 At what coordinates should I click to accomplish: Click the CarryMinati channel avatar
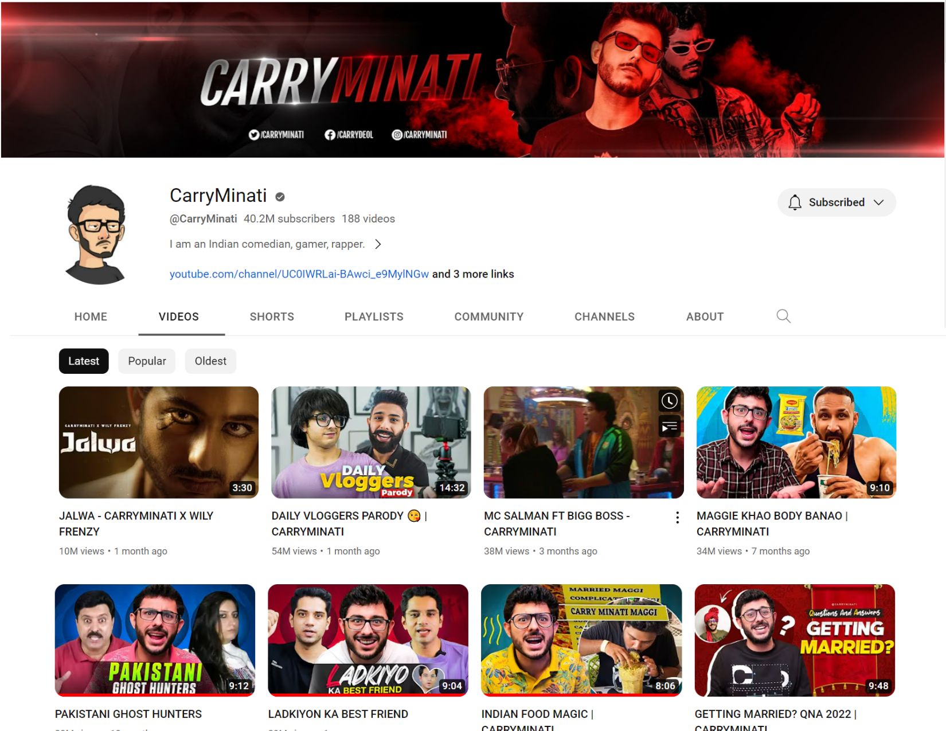point(96,234)
